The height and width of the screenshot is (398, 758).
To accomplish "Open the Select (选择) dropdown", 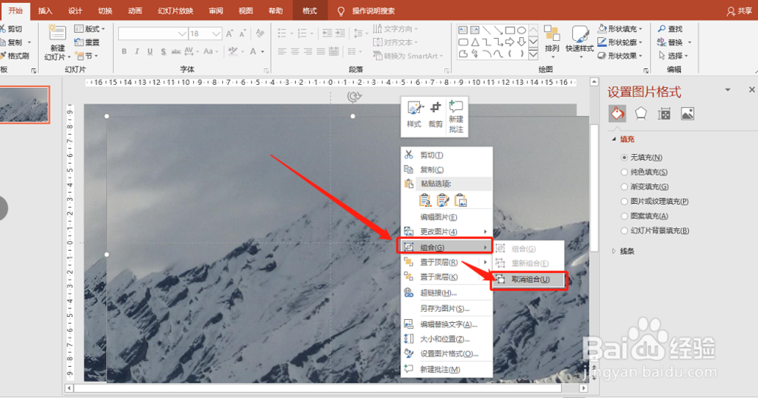I will click(x=672, y=55).
